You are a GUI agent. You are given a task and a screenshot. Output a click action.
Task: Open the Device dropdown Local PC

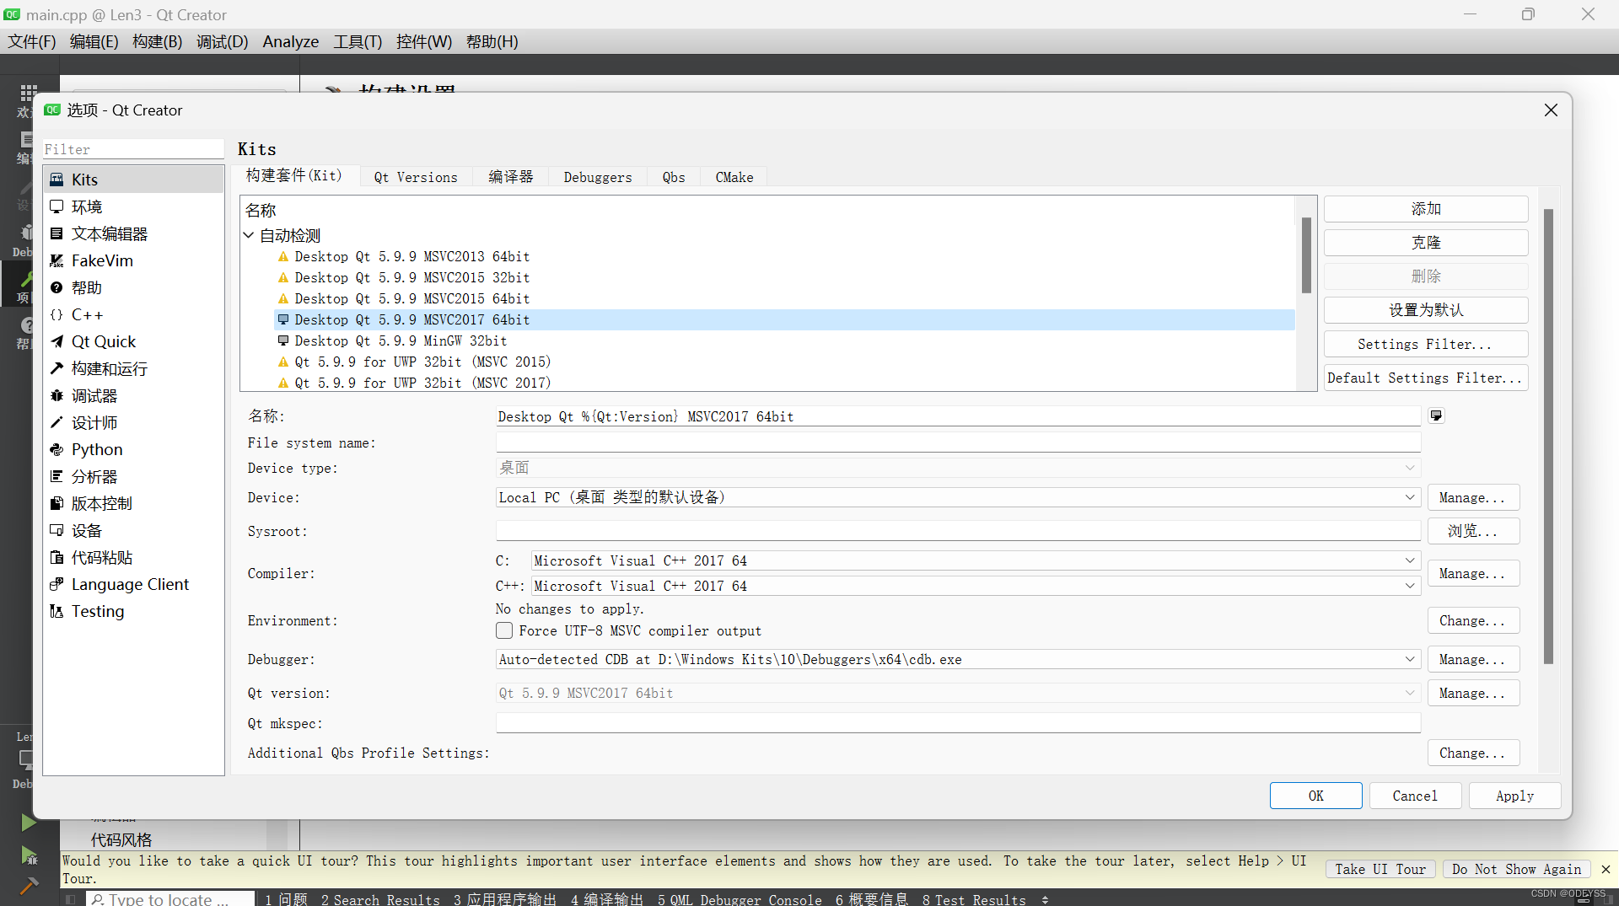[x=958, y=497]
